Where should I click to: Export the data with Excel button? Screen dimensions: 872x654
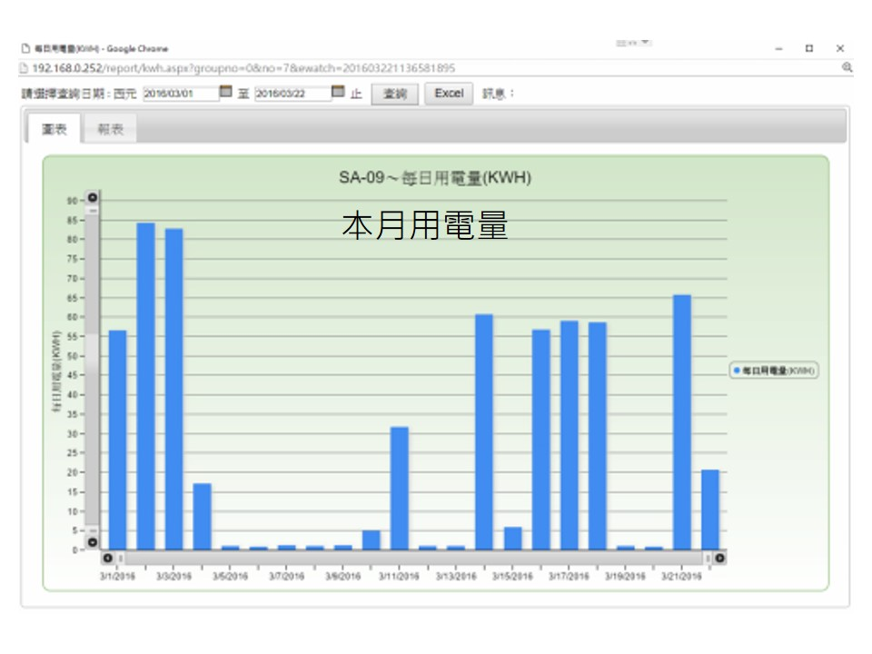449,94
